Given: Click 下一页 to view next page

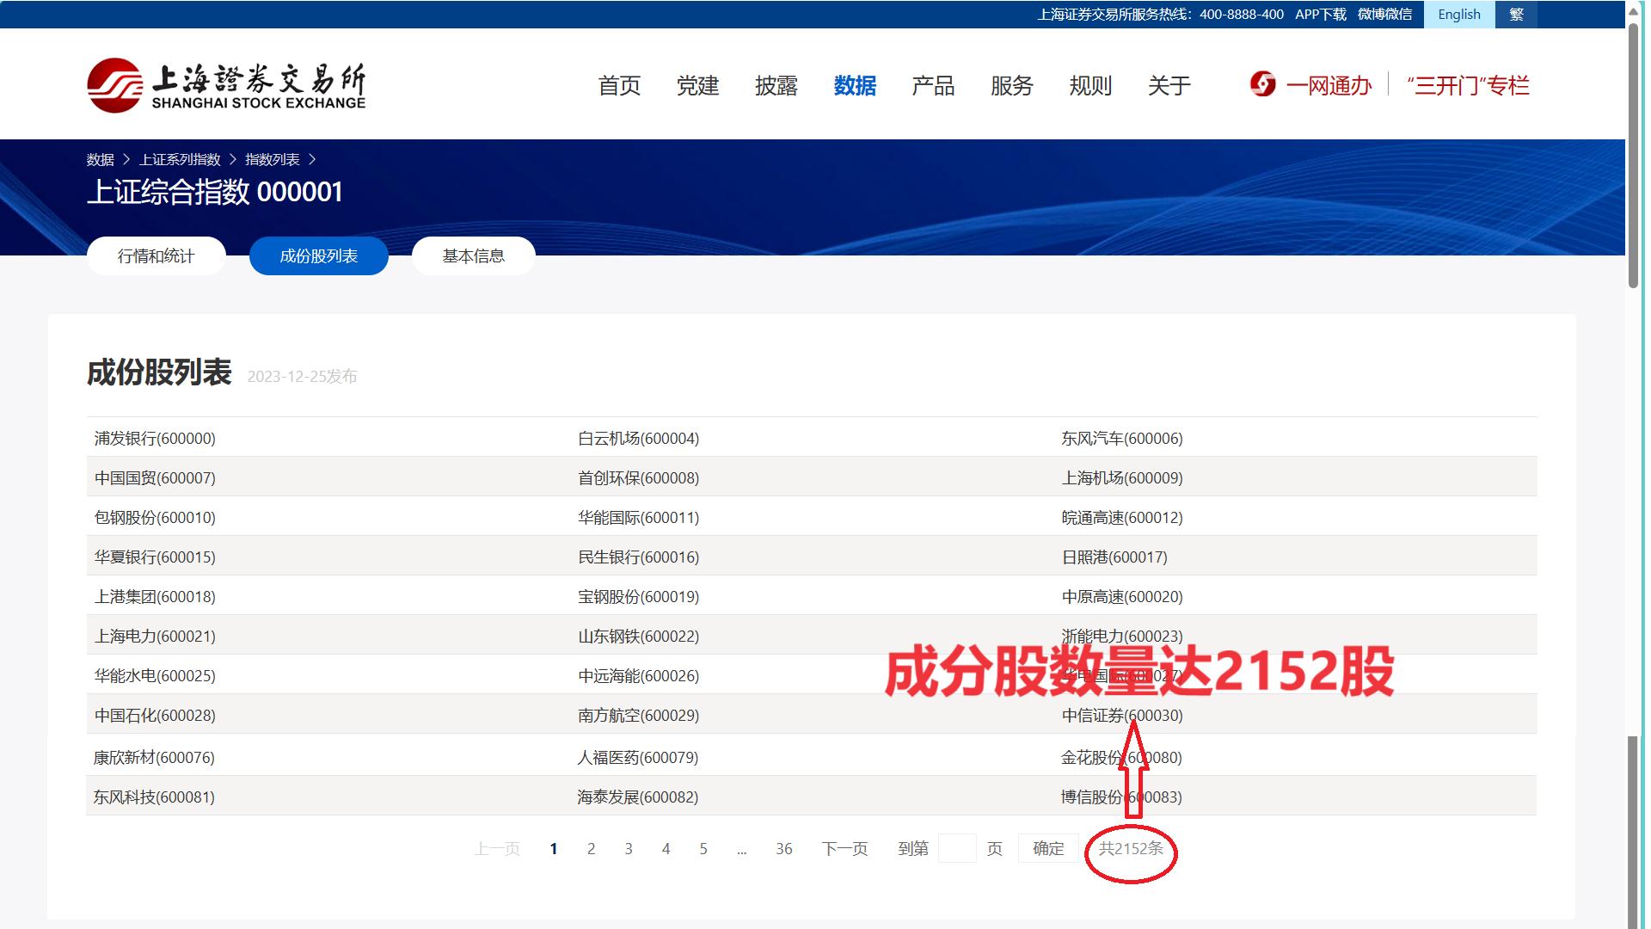Looking at the screenshot, I should pyautogui.click(x=844, y=849).
